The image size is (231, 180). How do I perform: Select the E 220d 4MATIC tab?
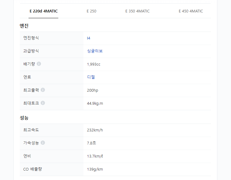[x=43, y=11]
